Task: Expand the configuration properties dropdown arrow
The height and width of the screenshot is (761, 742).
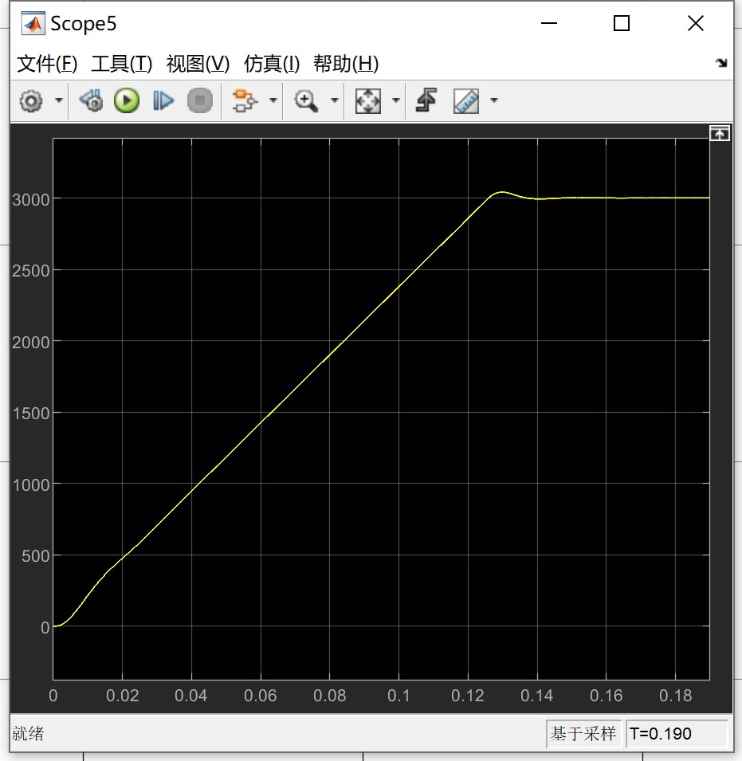Action: point(59,101)
